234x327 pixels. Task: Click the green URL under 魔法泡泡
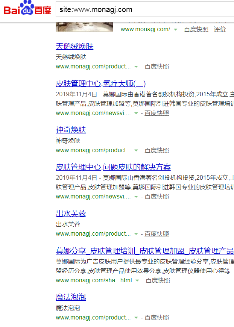point(93,317)
